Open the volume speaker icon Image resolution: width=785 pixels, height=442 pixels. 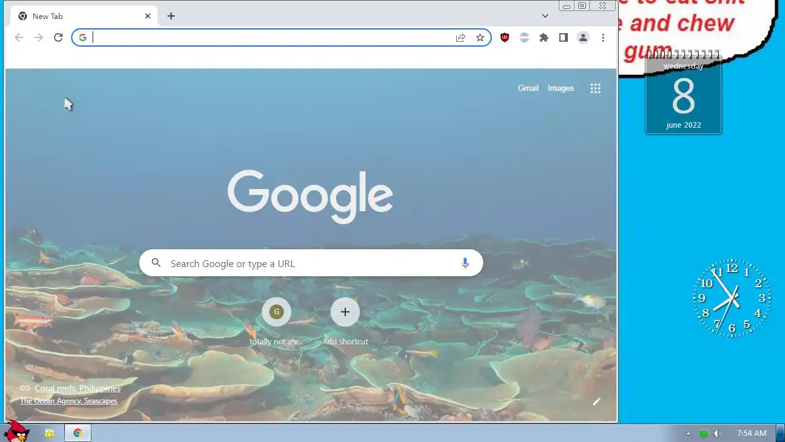718,433
